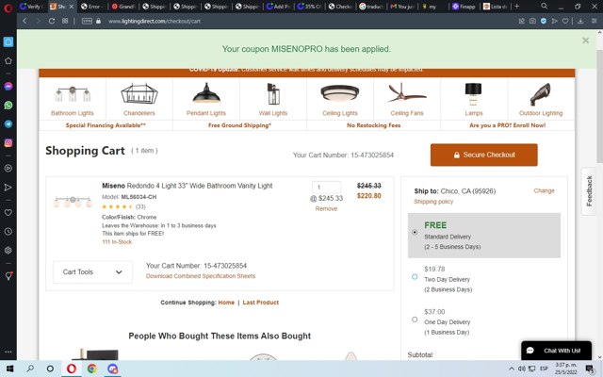Open the Chat With Us widget
The image size is (603, 377).
(556, 351)
